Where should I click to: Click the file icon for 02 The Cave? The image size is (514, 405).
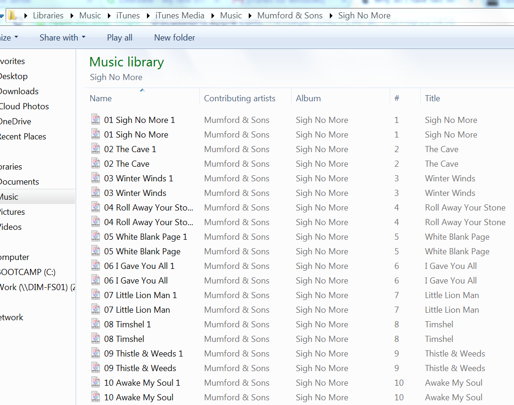click(x=95, y=163)
